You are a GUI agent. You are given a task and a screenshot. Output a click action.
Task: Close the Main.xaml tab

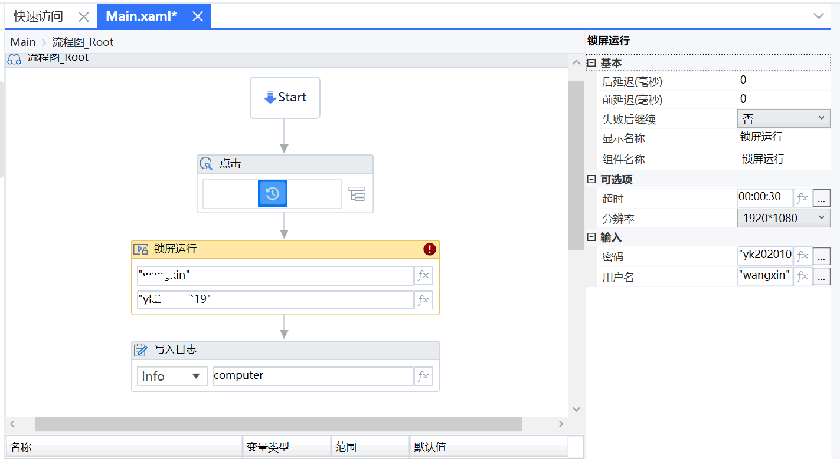pyautogui.click(x=198, y=16)
